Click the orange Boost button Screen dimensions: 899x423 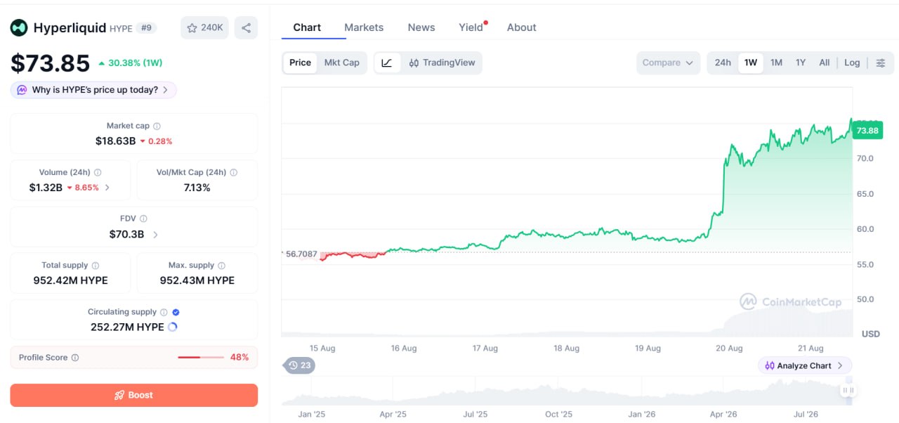[133, 395]
